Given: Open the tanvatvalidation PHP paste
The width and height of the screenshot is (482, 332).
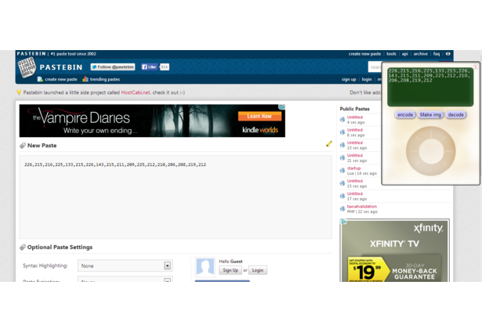Looking at the screenshot, I should pyautogui.click(x=362, y=207).
